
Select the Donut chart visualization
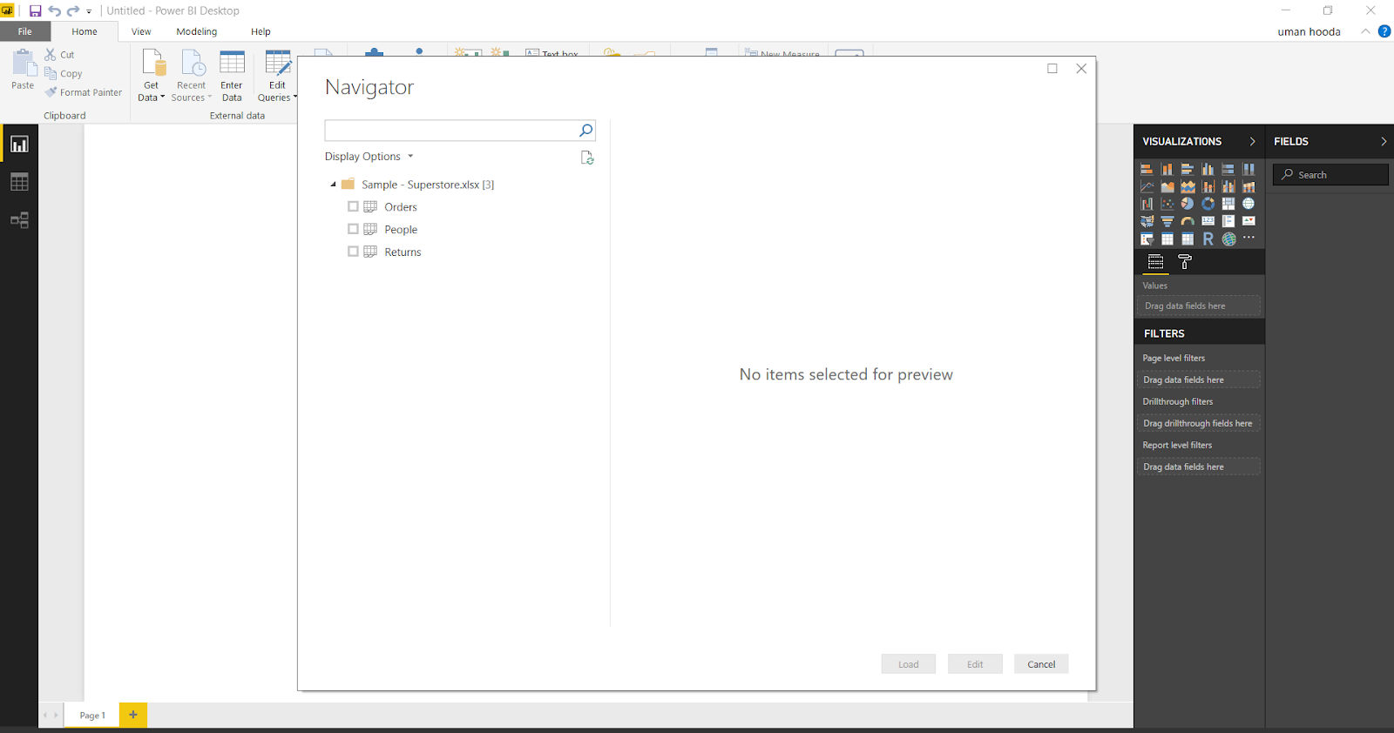pos(1208,204)
